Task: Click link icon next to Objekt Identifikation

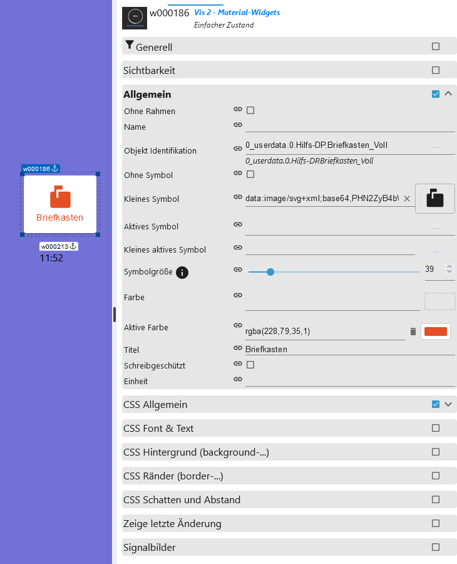Action: tap(238, 148)
